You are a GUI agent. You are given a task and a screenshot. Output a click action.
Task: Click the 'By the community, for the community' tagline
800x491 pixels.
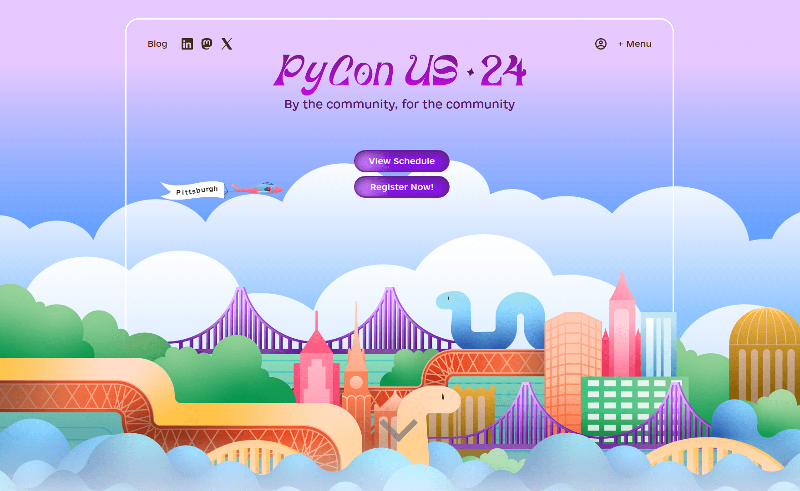400,105
